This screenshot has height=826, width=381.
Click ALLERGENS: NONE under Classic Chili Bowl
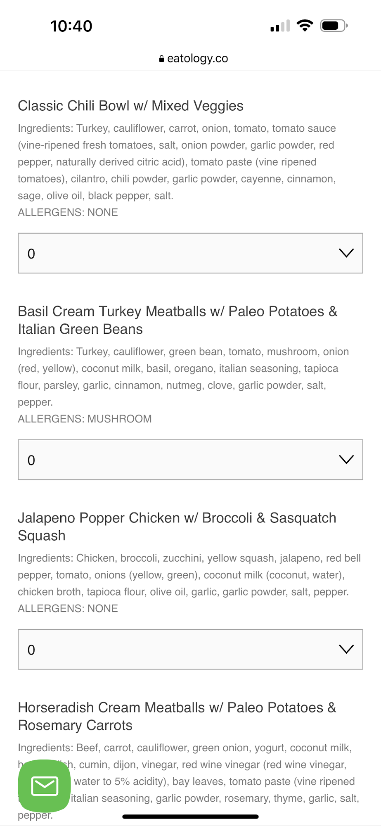pos(68,212)
